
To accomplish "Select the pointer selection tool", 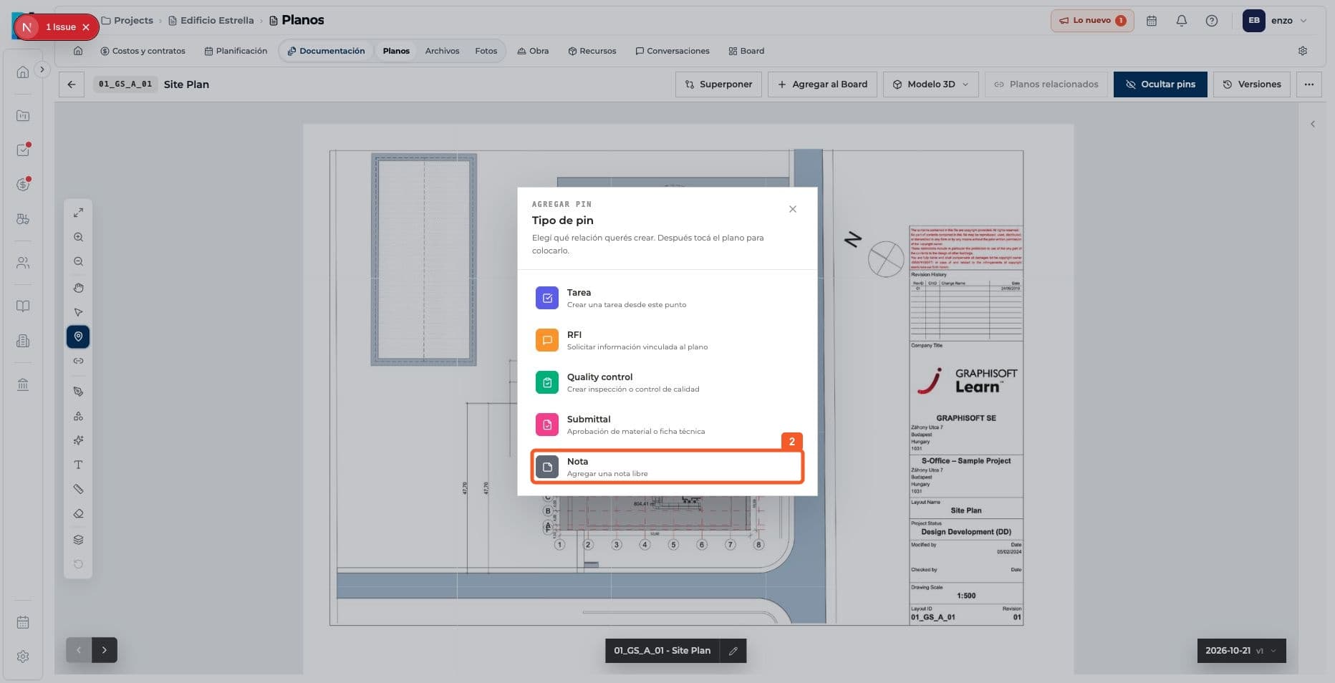I will (78, 312).
